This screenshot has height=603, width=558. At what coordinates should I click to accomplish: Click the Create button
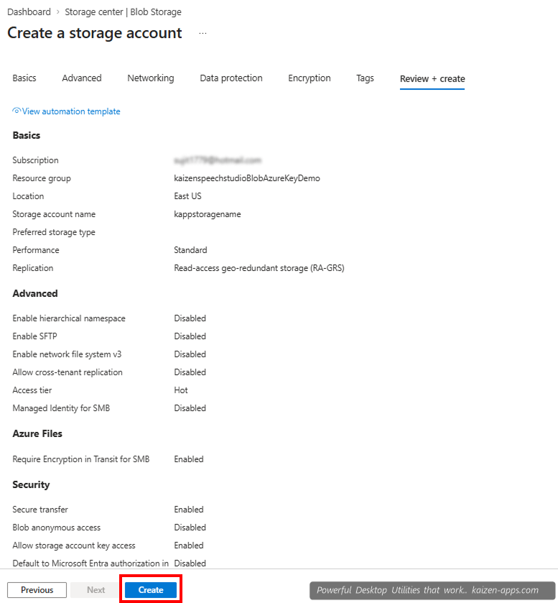coord(150,589)
